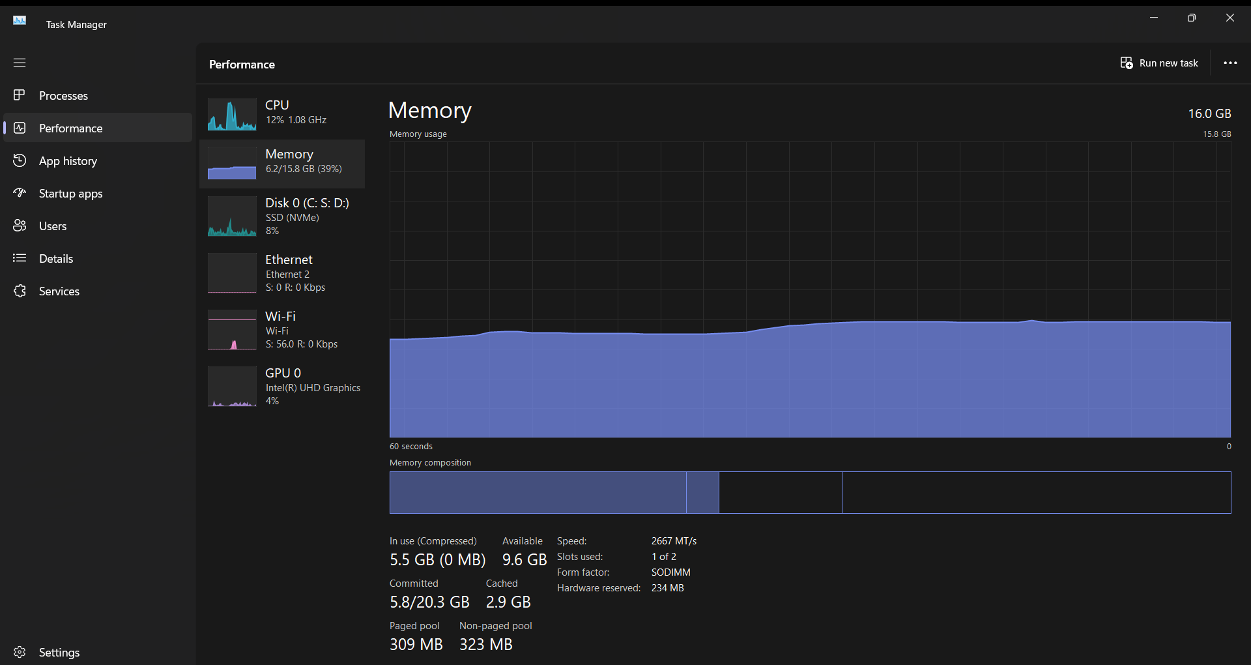Select the Ethernet mini graph thumbnail
1251x665 pixels.
pyautogui.click(x=232, y=273)
